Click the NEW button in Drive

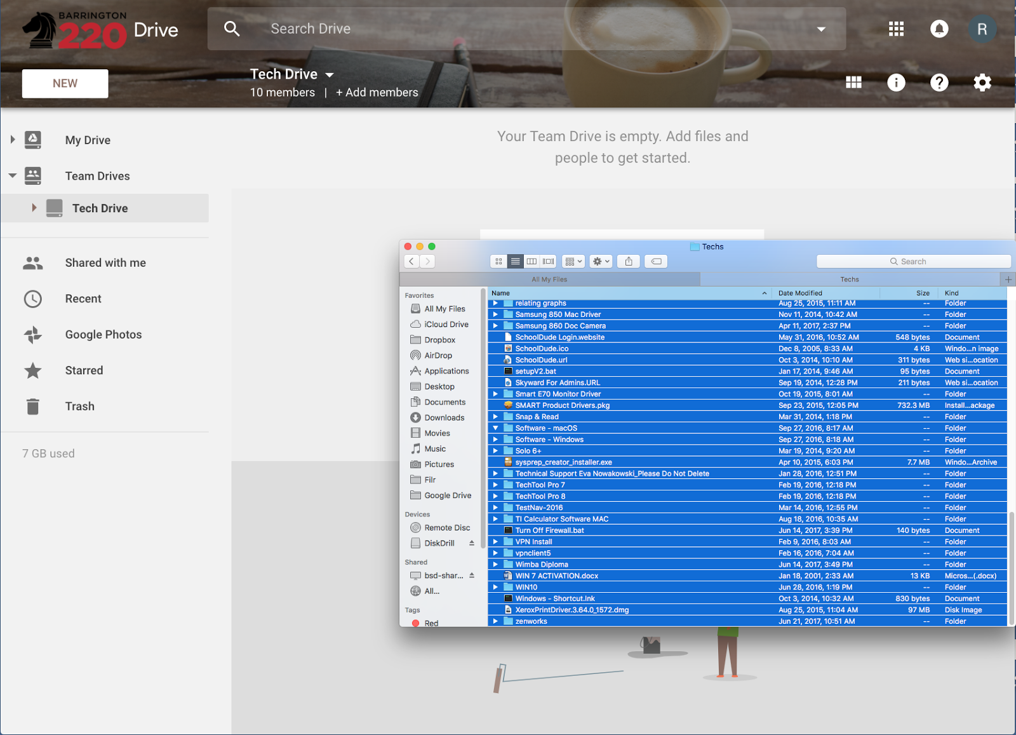(x=65, y=83)
